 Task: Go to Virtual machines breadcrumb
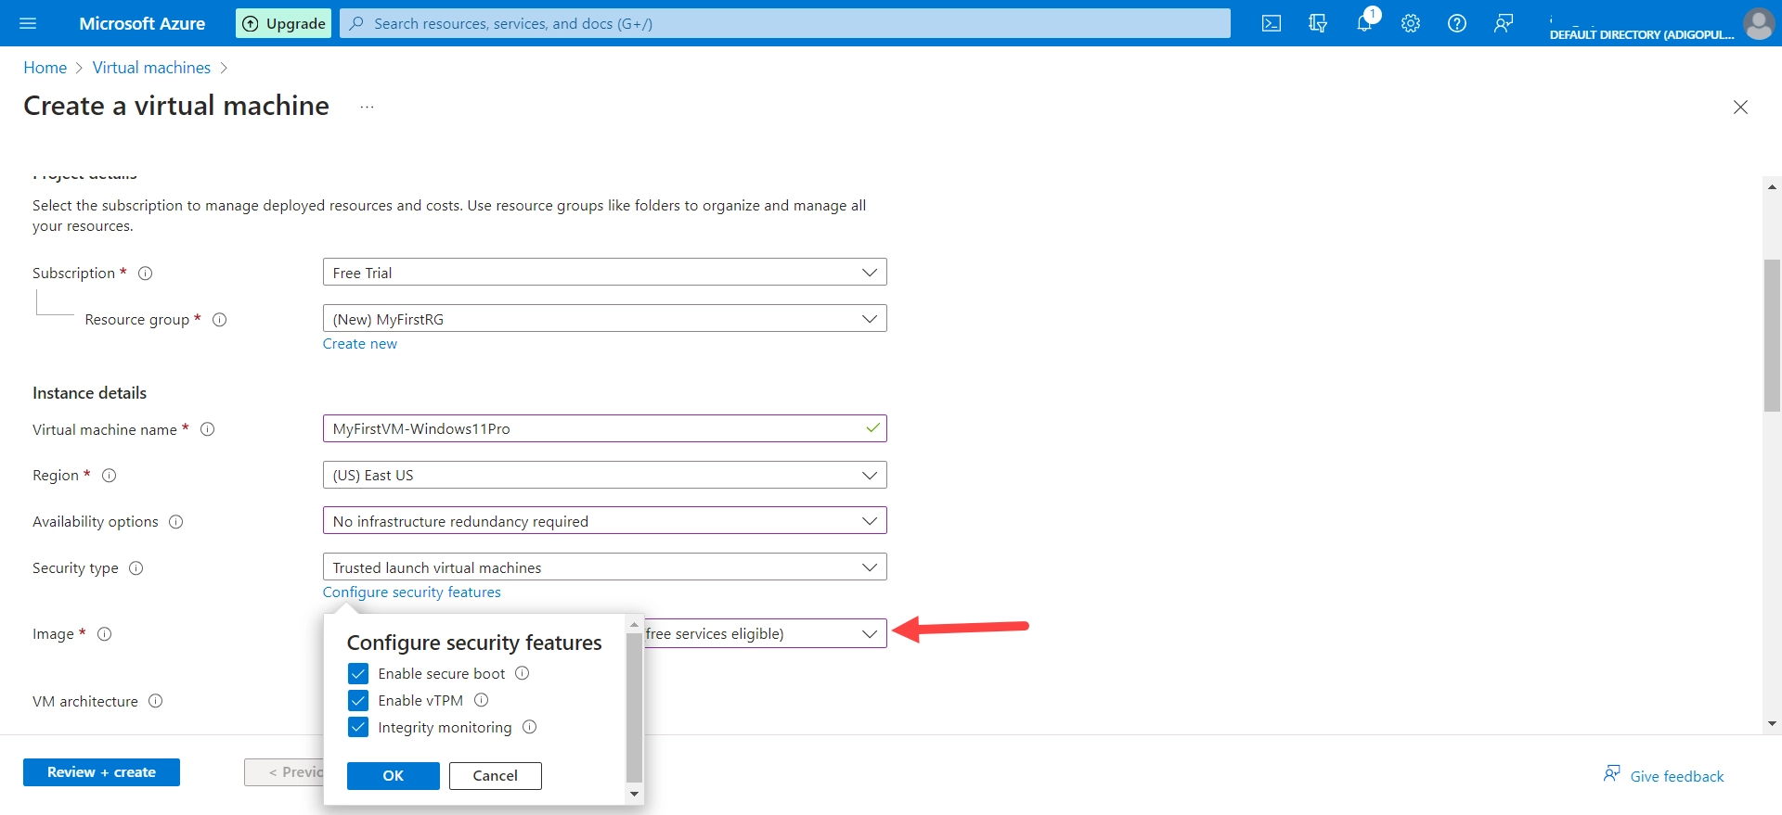151,68
